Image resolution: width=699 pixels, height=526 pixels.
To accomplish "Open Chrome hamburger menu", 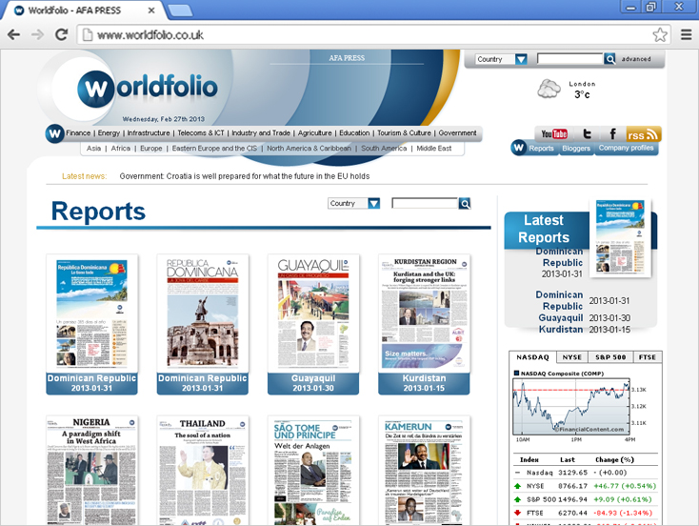I will [x=686, y=34].
